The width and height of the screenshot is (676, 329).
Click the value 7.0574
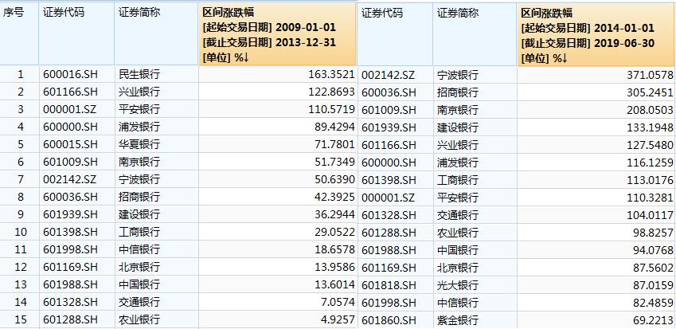(338, 302)
